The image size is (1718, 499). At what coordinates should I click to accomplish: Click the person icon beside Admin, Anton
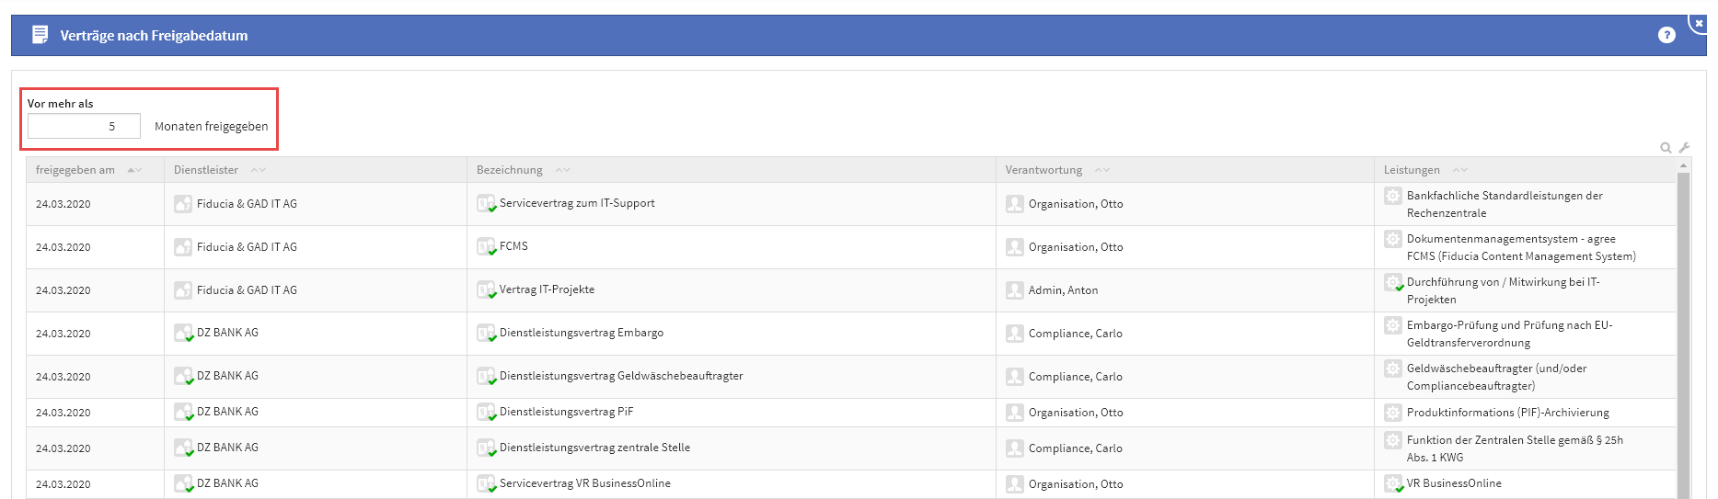tap(1015, 290)
